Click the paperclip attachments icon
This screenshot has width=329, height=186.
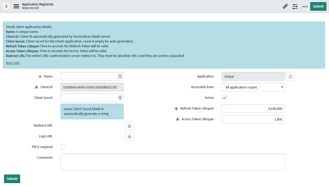pyautogui.click(x=285, y=6)
